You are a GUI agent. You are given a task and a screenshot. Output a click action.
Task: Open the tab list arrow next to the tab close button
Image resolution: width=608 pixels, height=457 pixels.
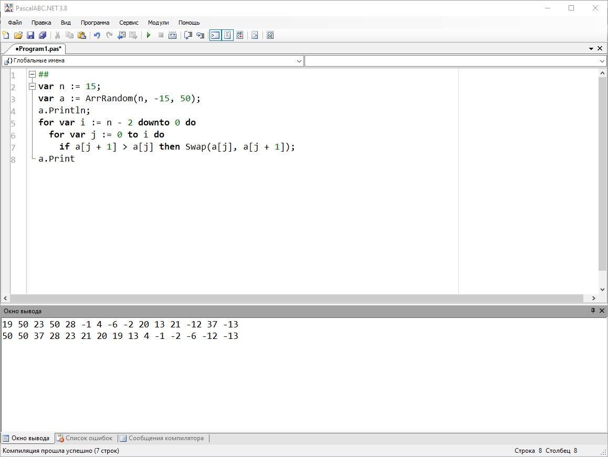point(591,49)
